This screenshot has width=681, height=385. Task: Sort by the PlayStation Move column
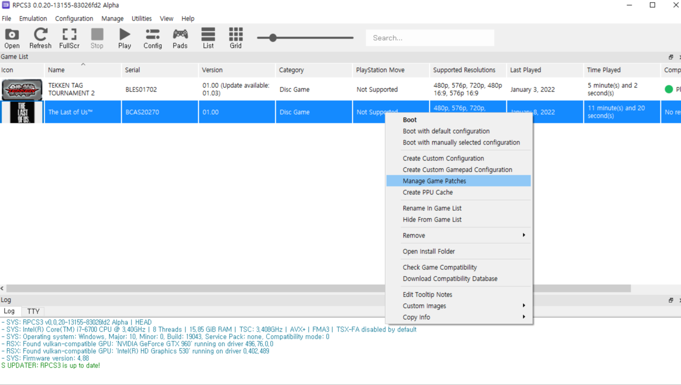391,70
